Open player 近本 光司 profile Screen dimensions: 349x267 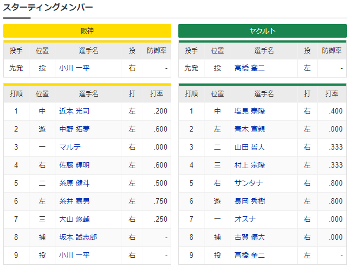(74, 111)
